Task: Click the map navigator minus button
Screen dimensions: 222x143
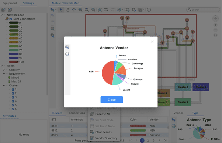Action: [x=215, y=30]
